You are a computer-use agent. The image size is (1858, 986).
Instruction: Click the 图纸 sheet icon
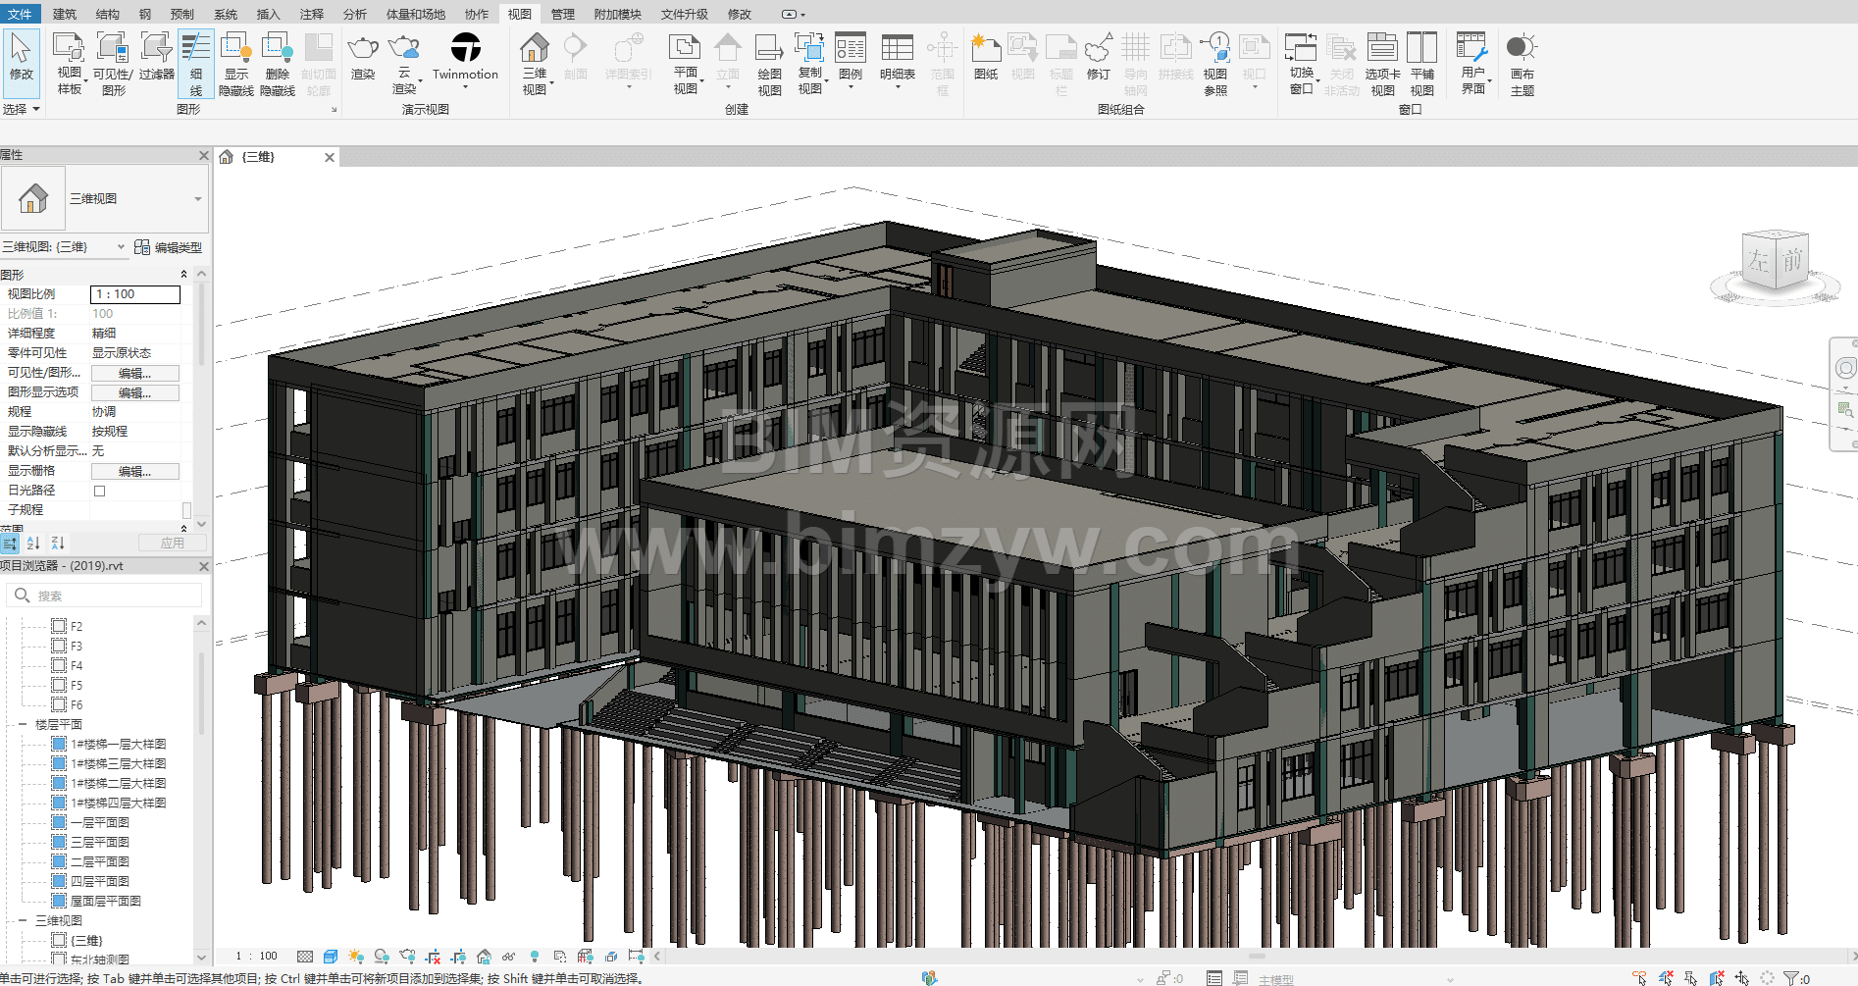point(986,49)
